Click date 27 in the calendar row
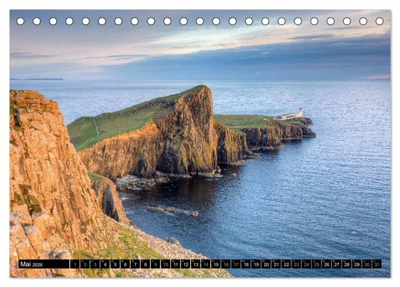The height and width of the screenshot is (287, 400). [x=336, y=264]
